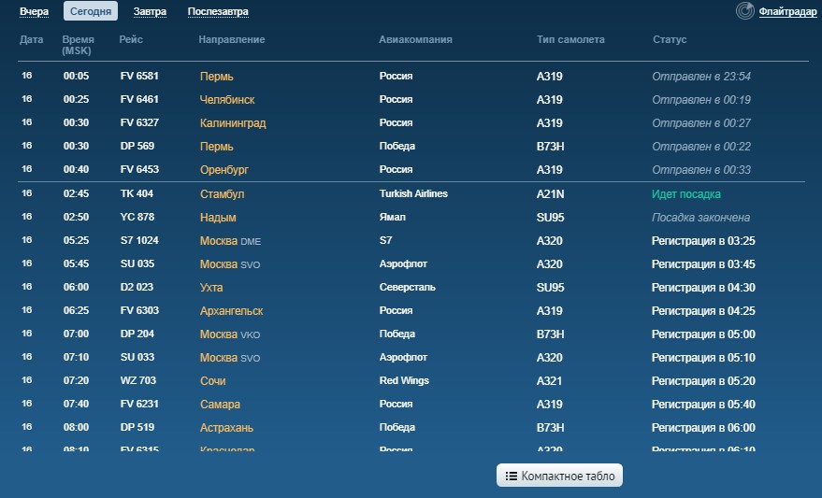This screenshot has width=822, height=498.
Task: Open the Сочи destination link
Action: [x=213, y=380]
